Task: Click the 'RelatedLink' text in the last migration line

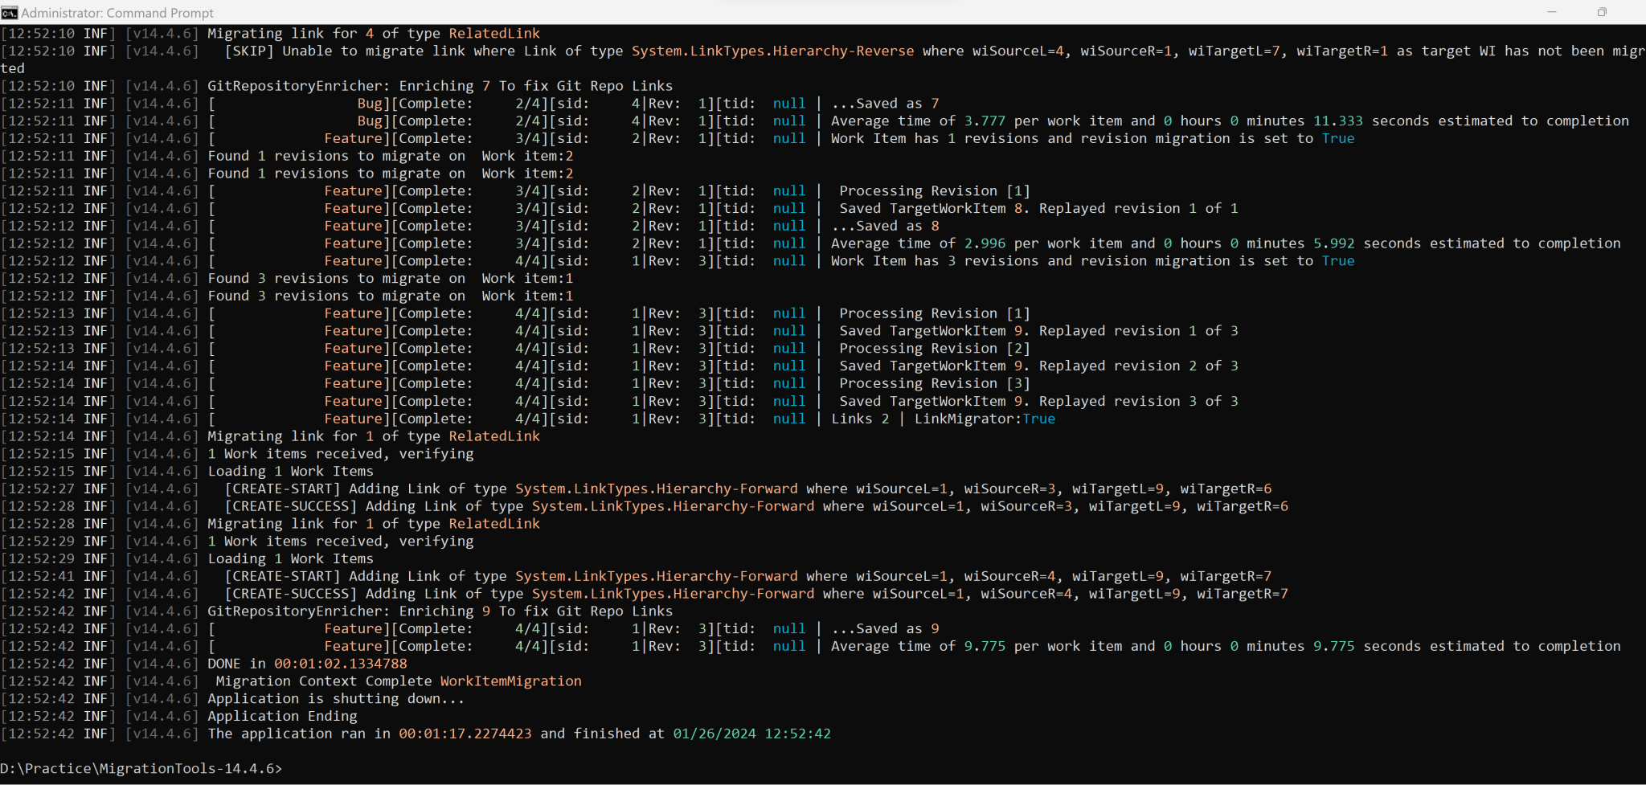Action: click(494, 523)
